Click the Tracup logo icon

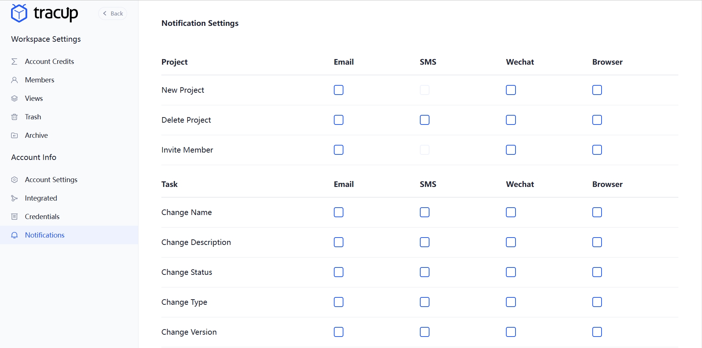(x=19, y=13)
